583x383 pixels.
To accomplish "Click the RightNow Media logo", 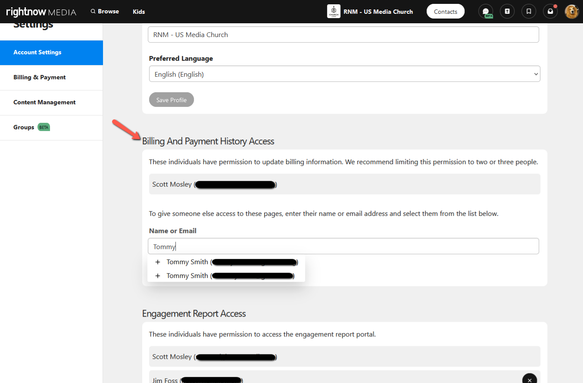I will (x=41, y=12).
